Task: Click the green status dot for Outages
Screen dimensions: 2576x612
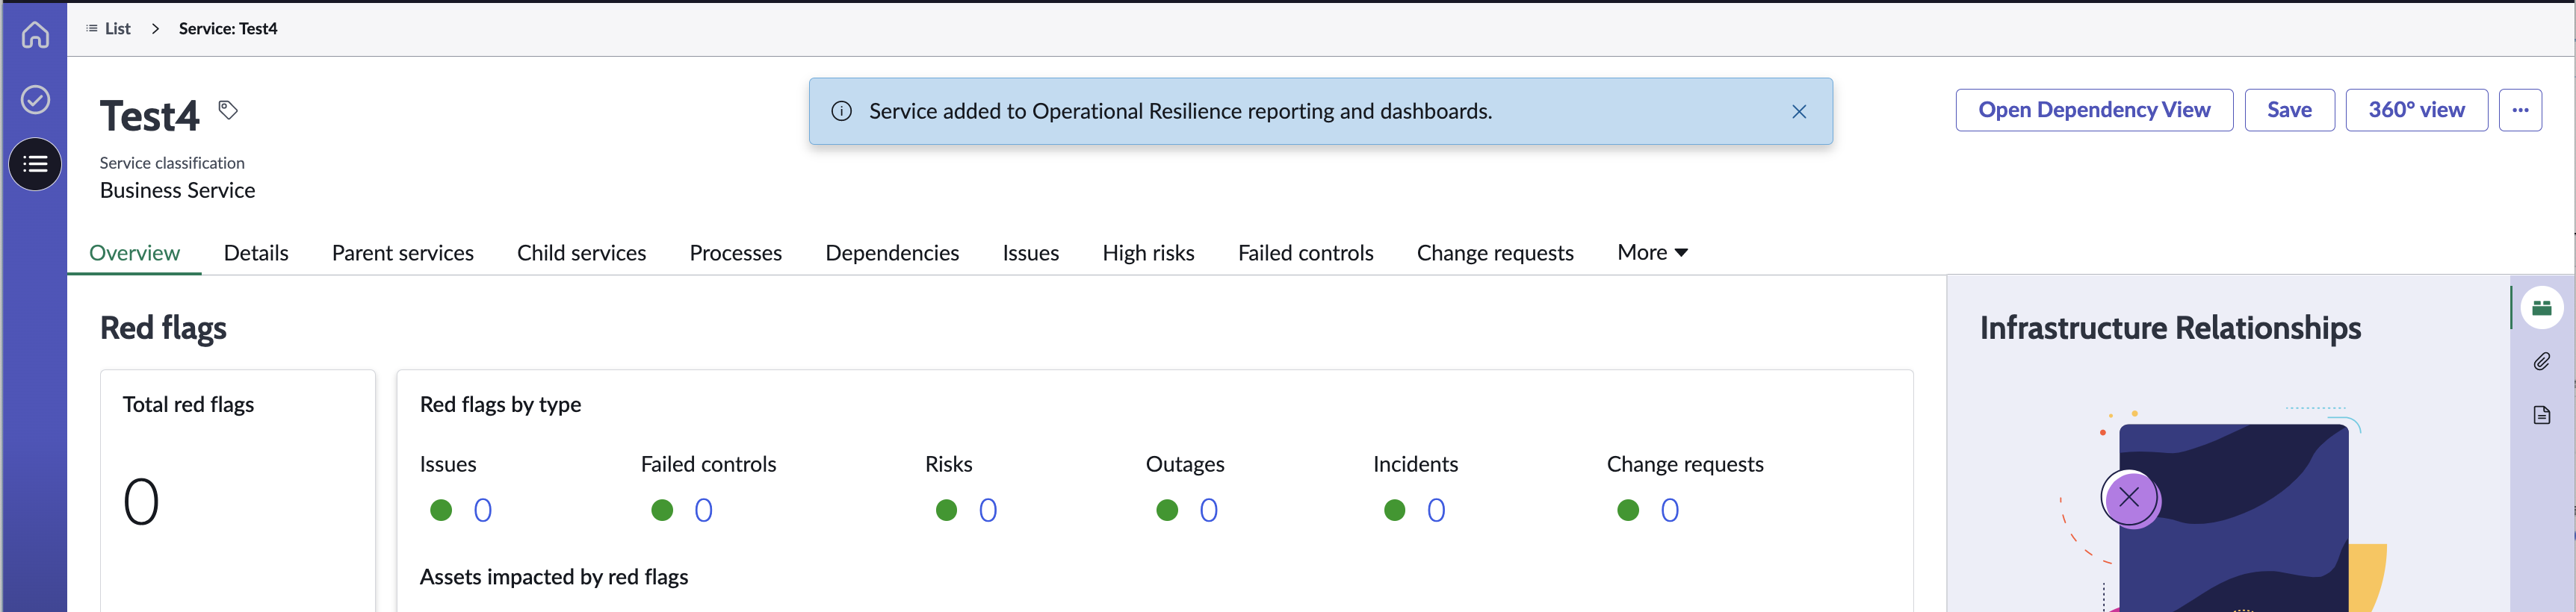Action: click(x=1167, y=510)
